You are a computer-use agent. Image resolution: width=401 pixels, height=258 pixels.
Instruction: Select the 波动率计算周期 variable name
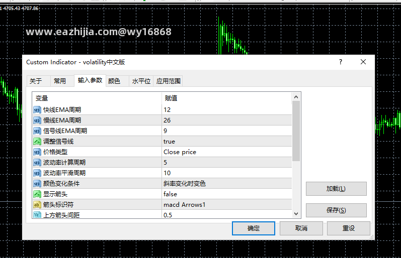tap(64, 163)
